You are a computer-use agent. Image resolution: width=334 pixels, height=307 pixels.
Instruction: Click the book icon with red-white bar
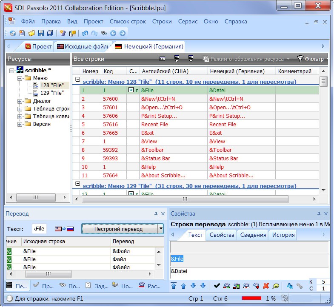[x=246, y=286]
